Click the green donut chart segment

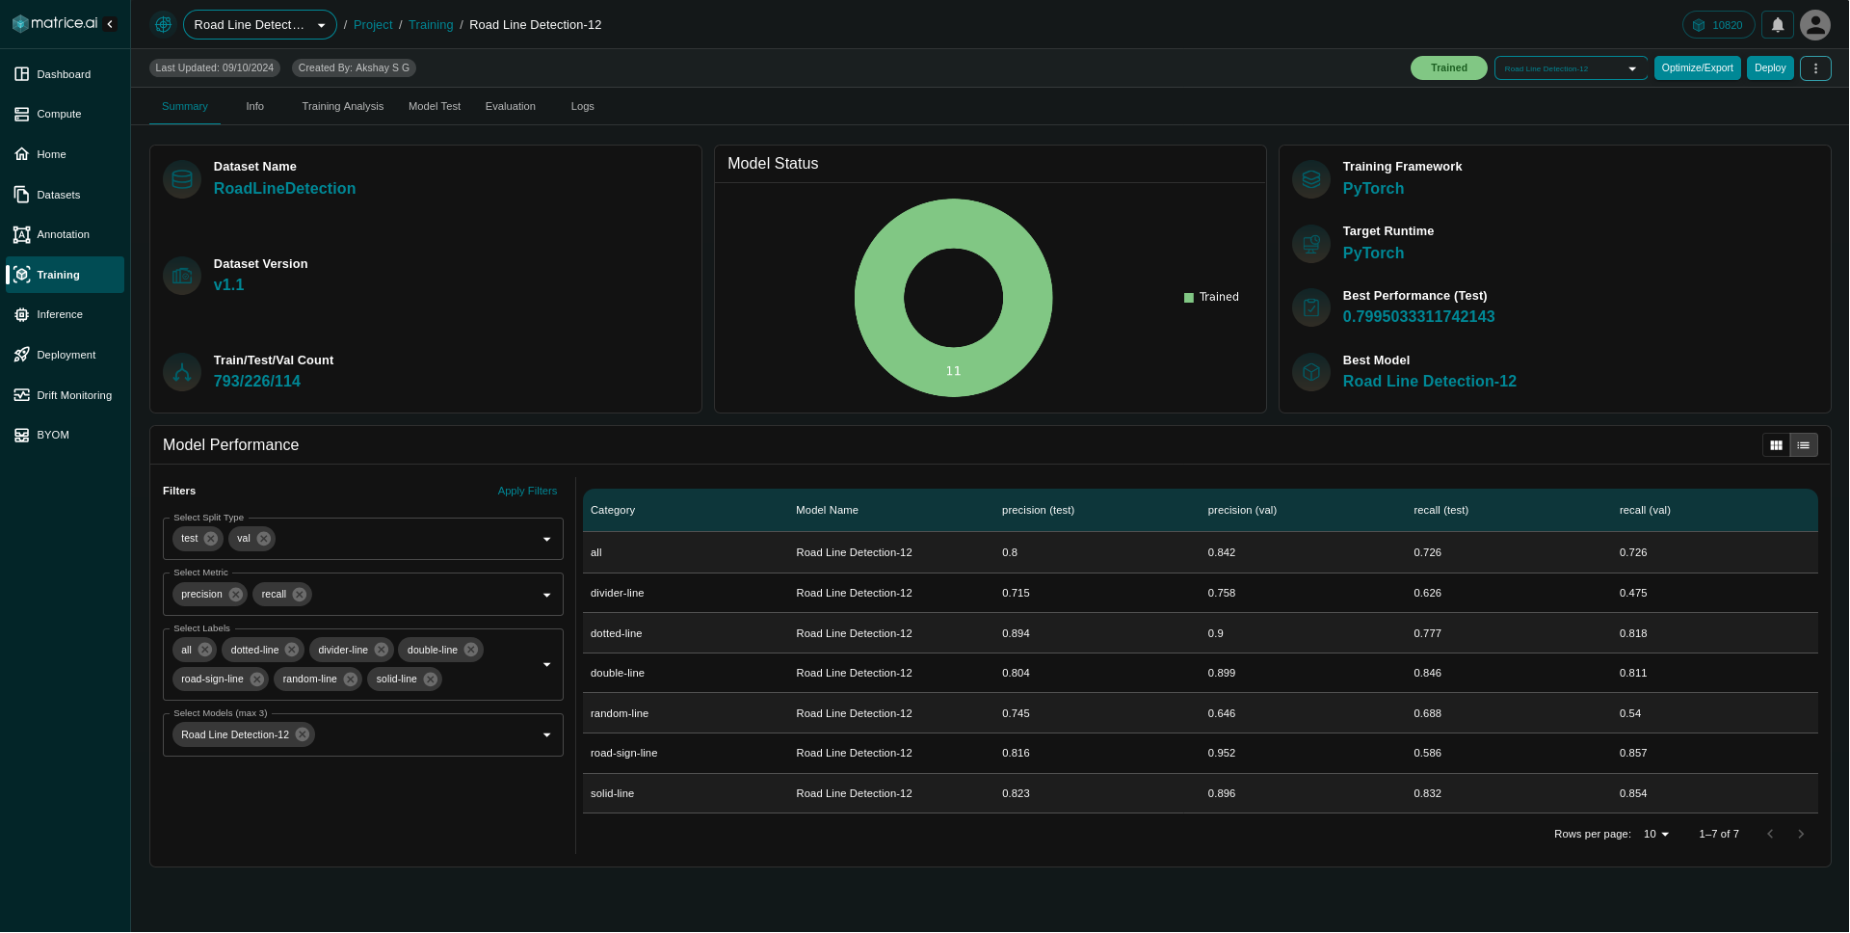(953, 371)
